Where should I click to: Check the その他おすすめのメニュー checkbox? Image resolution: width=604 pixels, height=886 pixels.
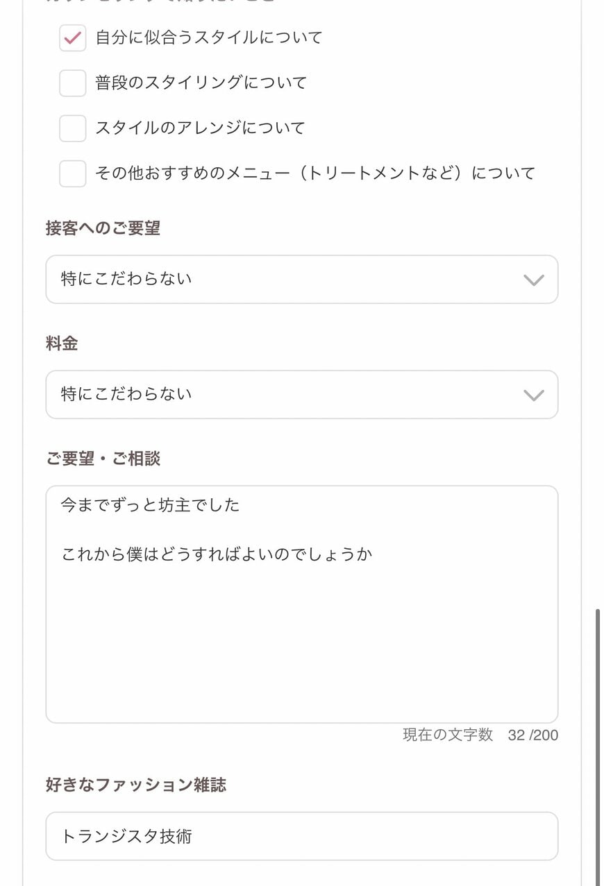tap(72, 173)
